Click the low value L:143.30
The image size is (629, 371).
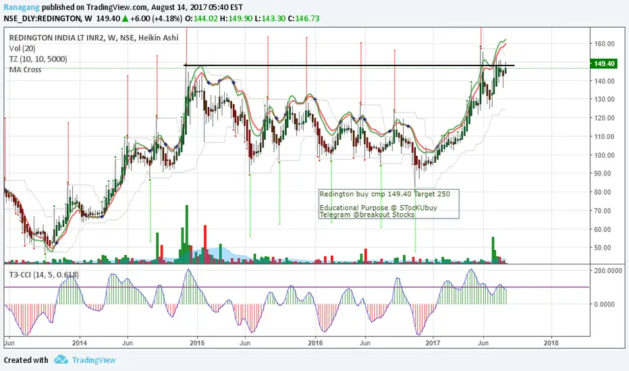tap(270, 18)
